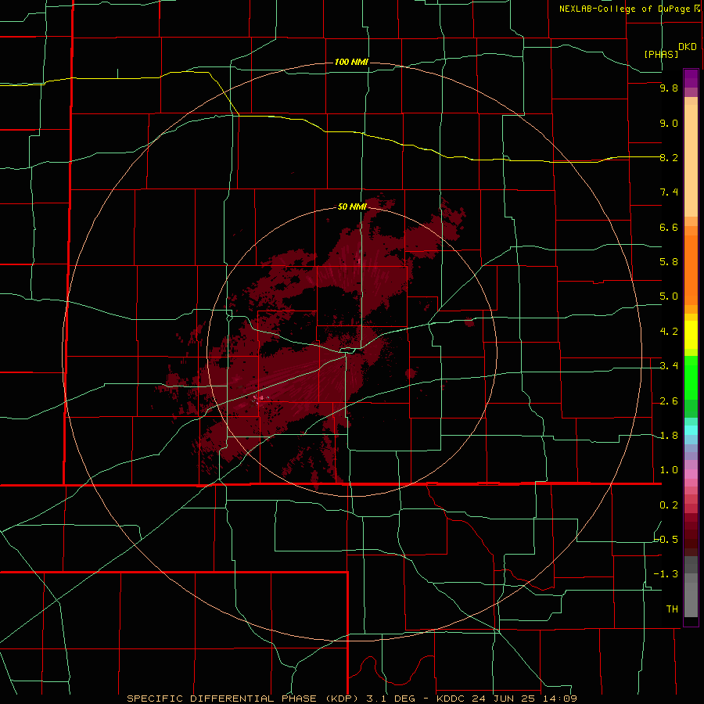Image resolution: width=704 pixels, height=704 pixels.
Task: Click the 8.2 value on the color scale
Action: 669,157
